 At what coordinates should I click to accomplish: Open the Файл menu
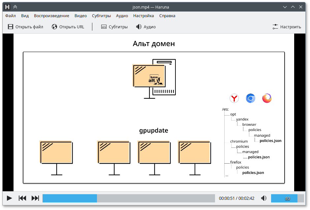(x=11, y=16)
